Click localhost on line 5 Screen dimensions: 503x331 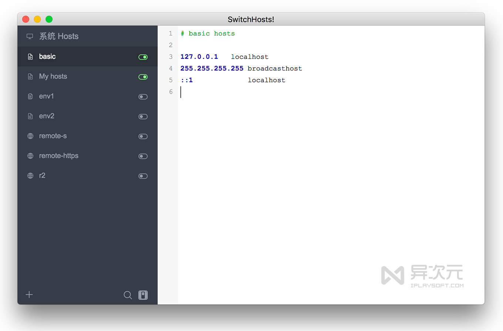pos(267,80)
